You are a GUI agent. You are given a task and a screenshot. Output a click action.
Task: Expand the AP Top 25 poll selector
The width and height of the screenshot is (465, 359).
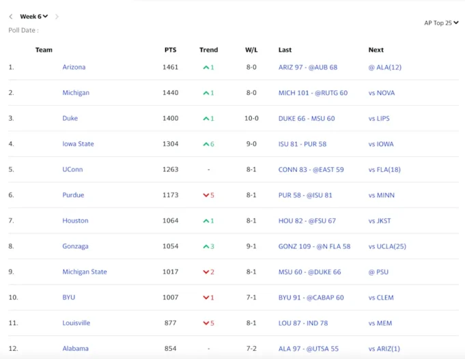point(441,23)
